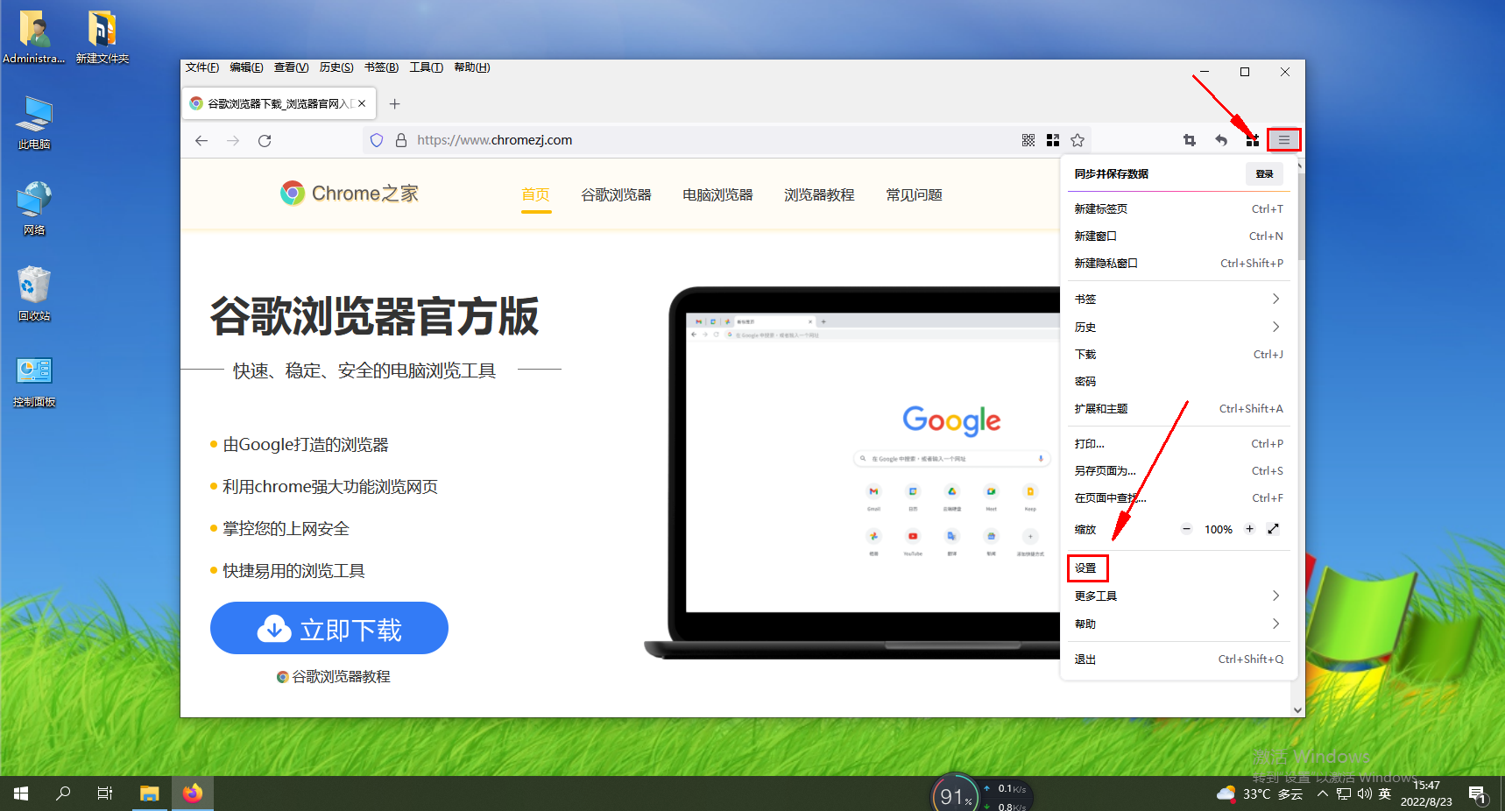This screenshot has width=1505, height=811.
Task: Expand the 历史 submenu in dropdown
Action: point(1178,327)
